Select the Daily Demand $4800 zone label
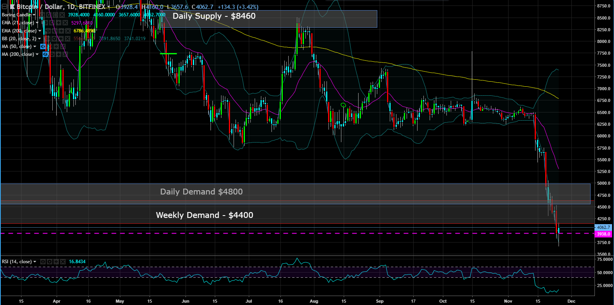 tap(202, 192)
